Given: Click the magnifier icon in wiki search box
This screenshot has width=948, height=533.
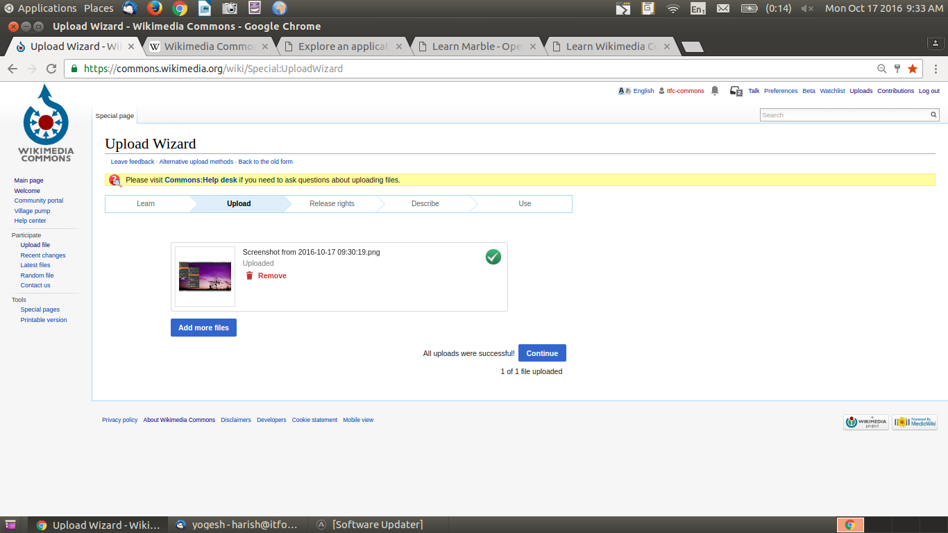Looking at the screenshot, I should click(934, 115).
